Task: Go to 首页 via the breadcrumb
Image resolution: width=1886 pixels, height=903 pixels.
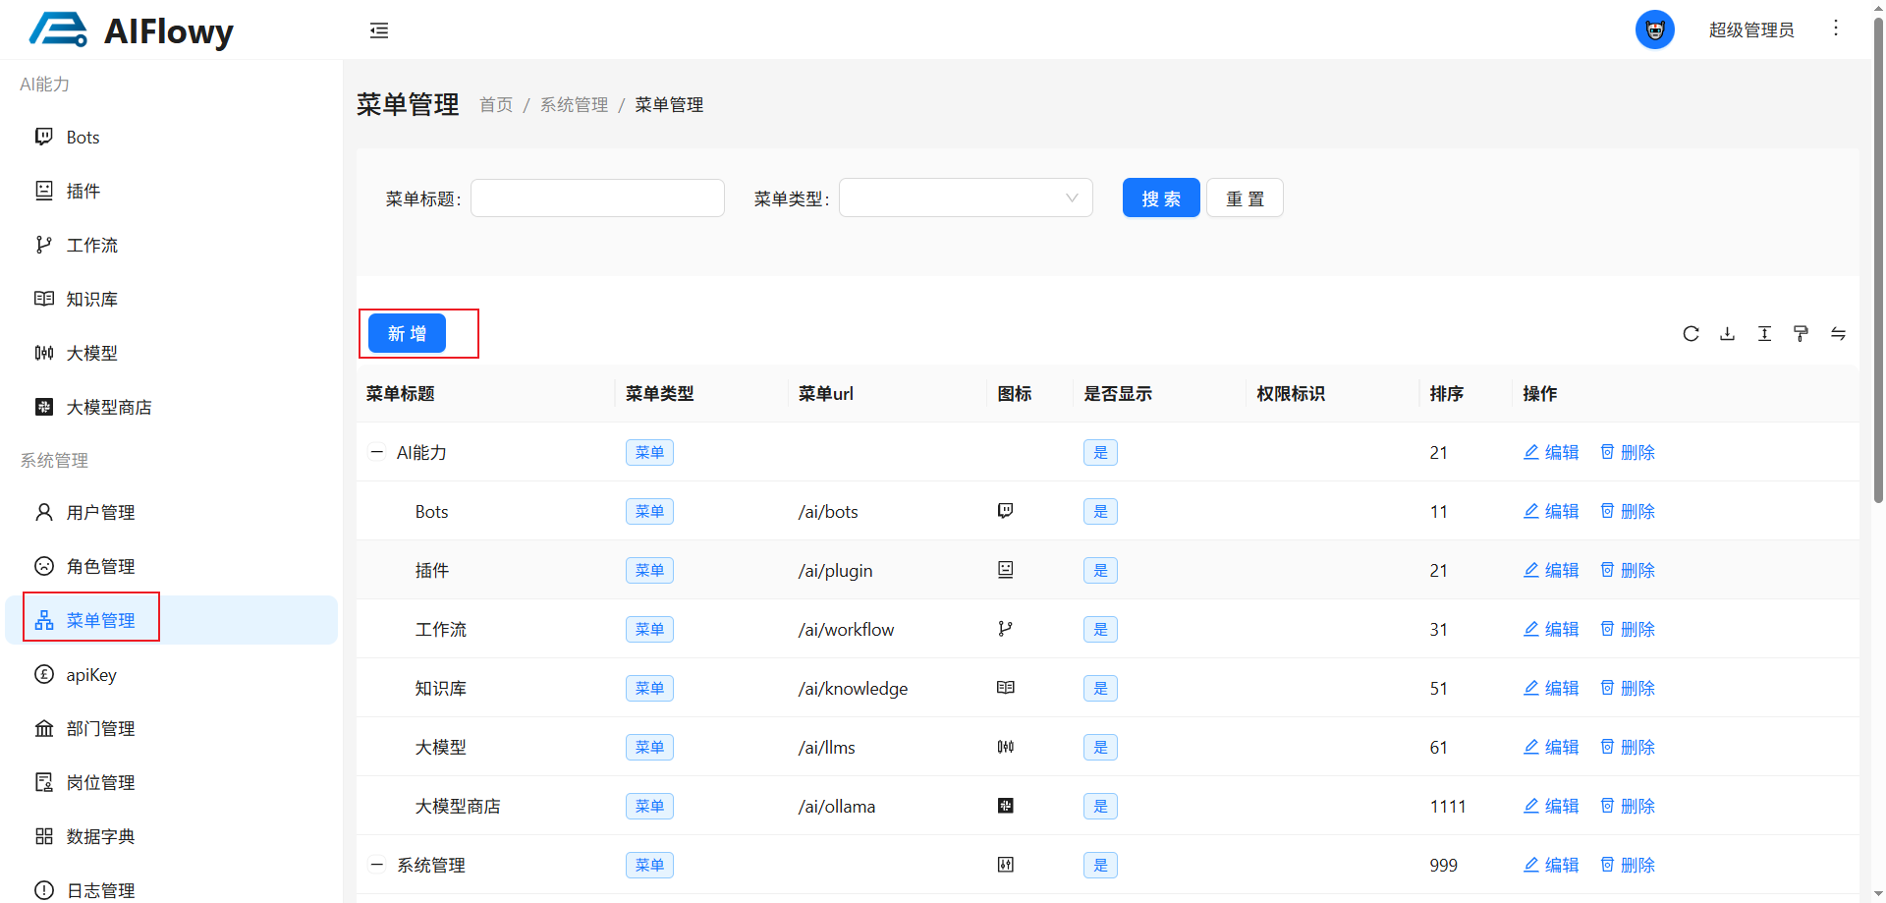Action: (495, 104)
